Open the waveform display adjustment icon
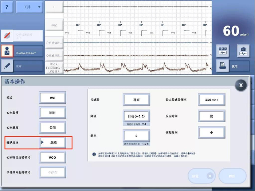This screenshot has width=255, height=191. (223, 51)
